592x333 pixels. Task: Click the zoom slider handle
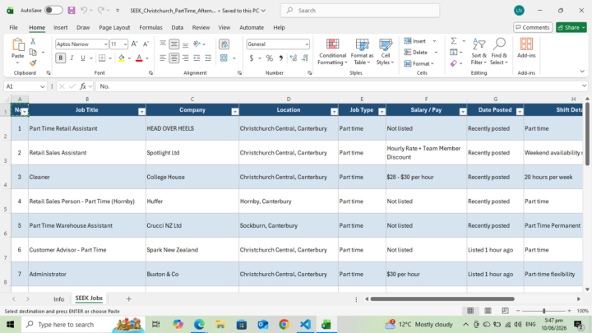[x=544, y=311]
